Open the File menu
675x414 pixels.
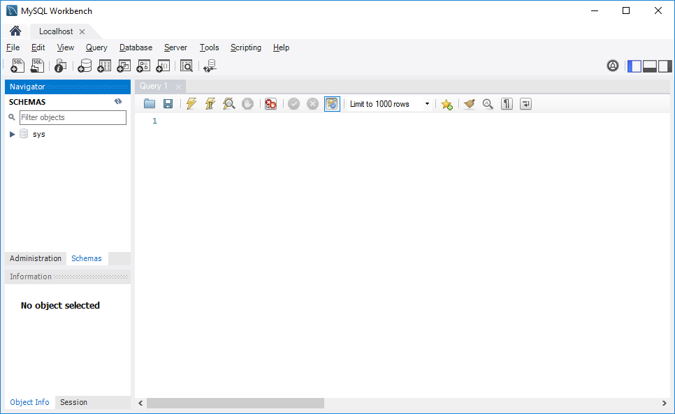click(13, 47)
